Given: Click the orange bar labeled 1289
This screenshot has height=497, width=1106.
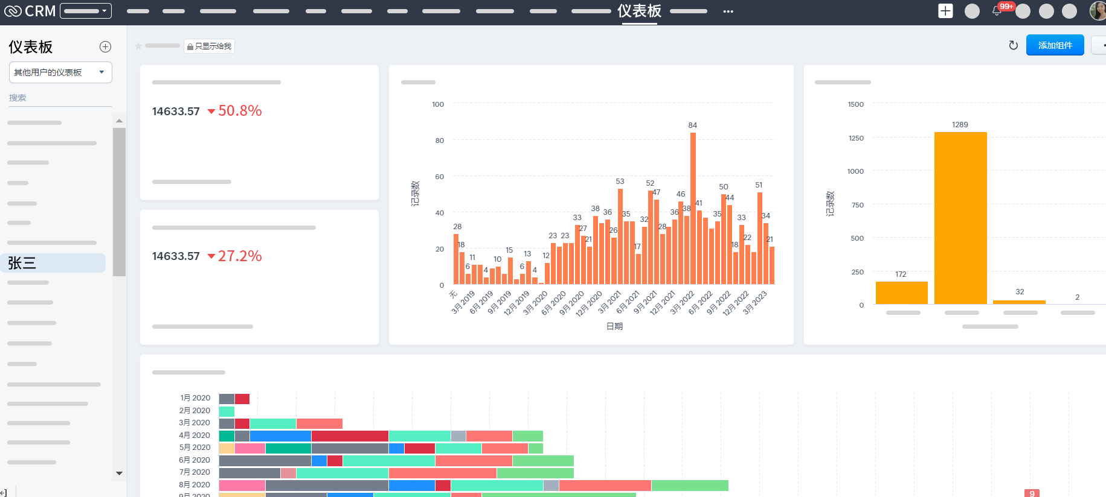Looking at the screenshot, I should 960,218.
